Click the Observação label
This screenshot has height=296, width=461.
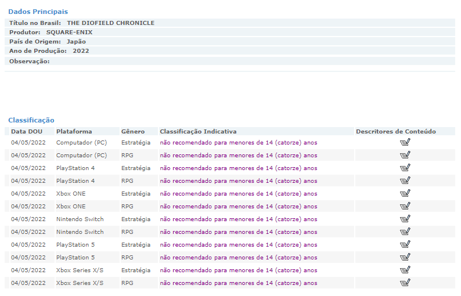tap(30, 62)
